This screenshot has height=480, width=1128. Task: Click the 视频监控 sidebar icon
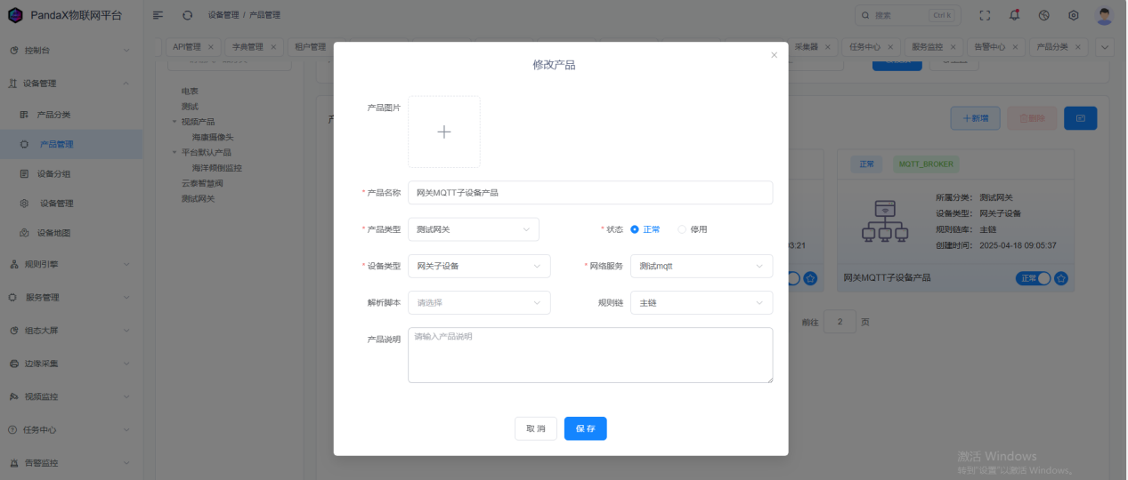[x=13, y=396]
